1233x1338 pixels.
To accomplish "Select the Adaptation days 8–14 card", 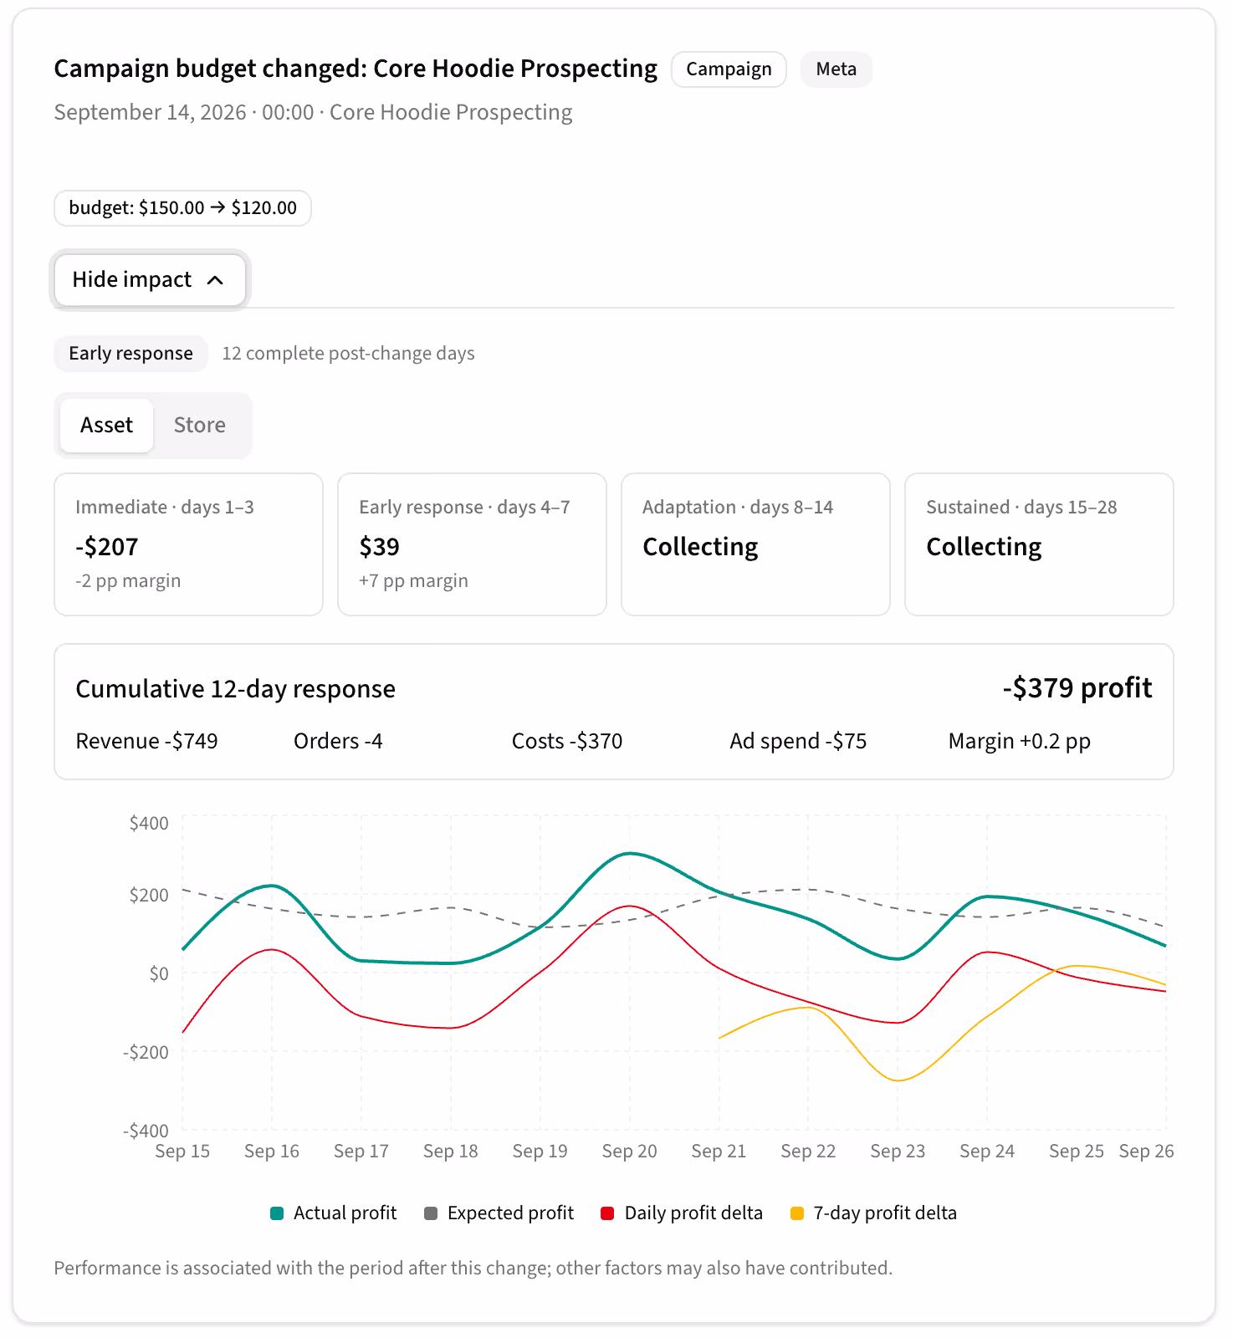I will pos(755,544).
